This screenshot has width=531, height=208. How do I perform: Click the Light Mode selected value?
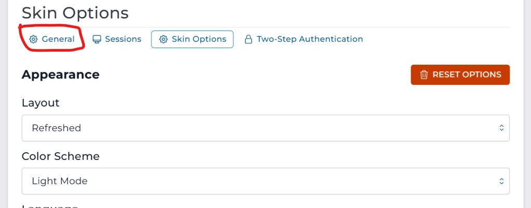coord(60,181)
